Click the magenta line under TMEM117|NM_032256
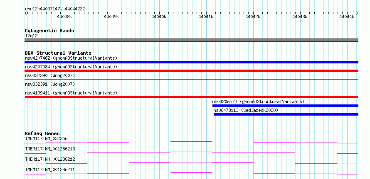 tap(191, 142)
